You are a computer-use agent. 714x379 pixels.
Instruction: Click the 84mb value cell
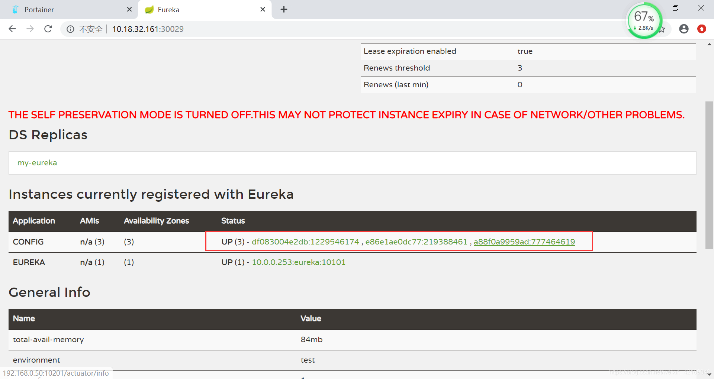pos(312,340)
